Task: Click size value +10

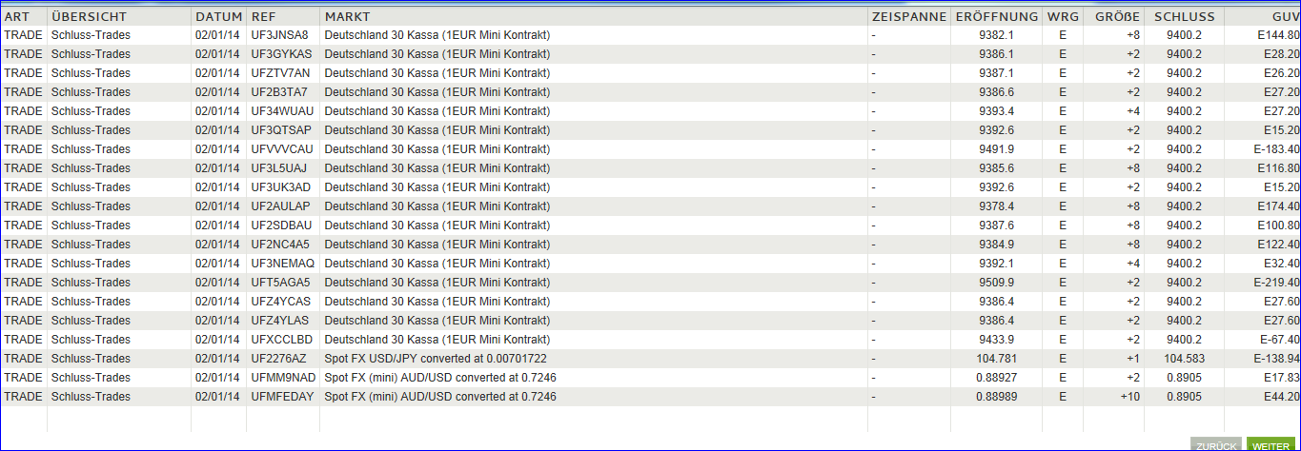Action: point(1129,397)
